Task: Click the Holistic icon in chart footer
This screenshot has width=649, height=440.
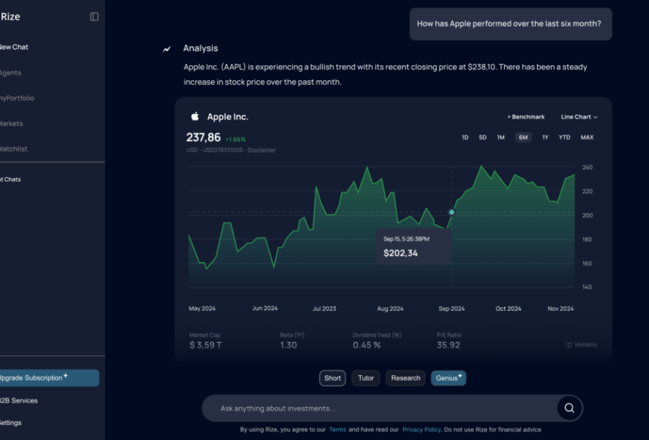Action: (569, 345)
